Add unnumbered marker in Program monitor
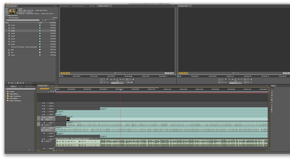290x160 pixels. (225, 79)
